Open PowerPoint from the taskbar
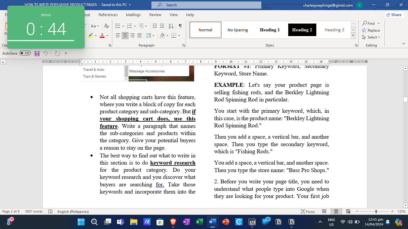Viewport: 408px width, 229px height. click(x=226, y=222)
